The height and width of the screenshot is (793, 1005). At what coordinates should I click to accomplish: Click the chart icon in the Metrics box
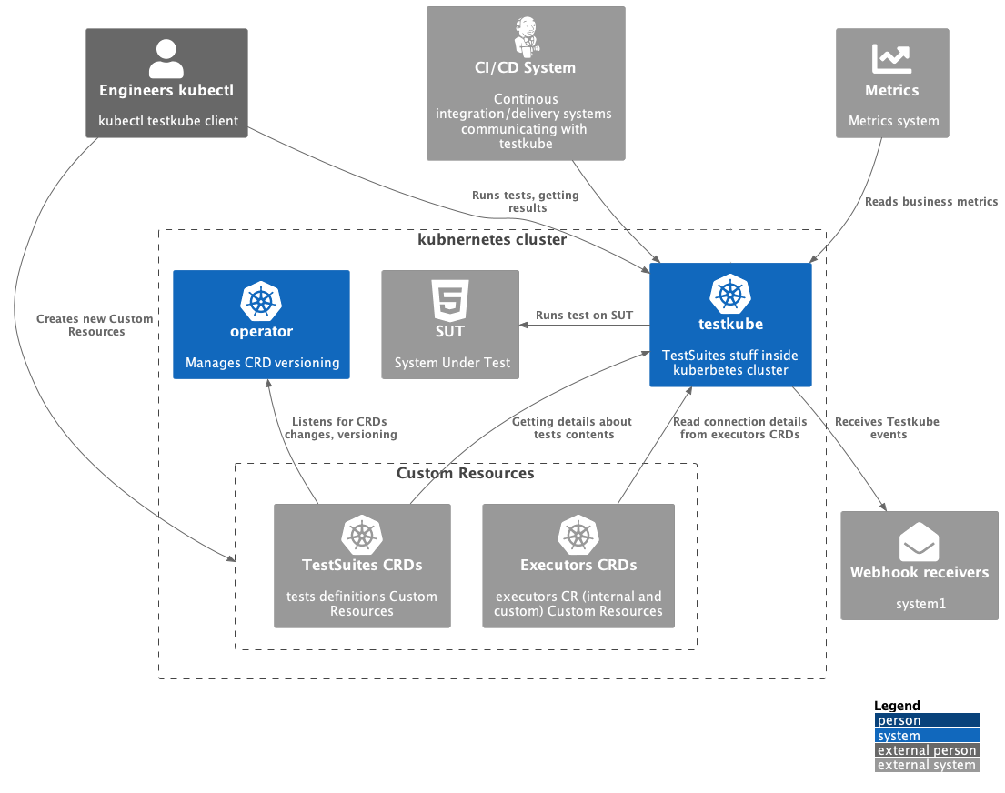pos(892,56)
